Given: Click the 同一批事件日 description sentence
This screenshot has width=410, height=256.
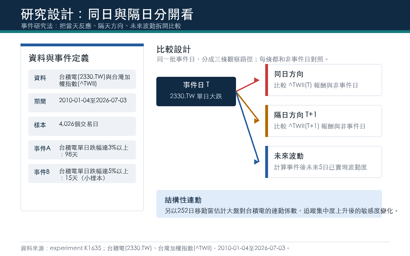Looking at the screenshot, I should click(x=243, y=59).
